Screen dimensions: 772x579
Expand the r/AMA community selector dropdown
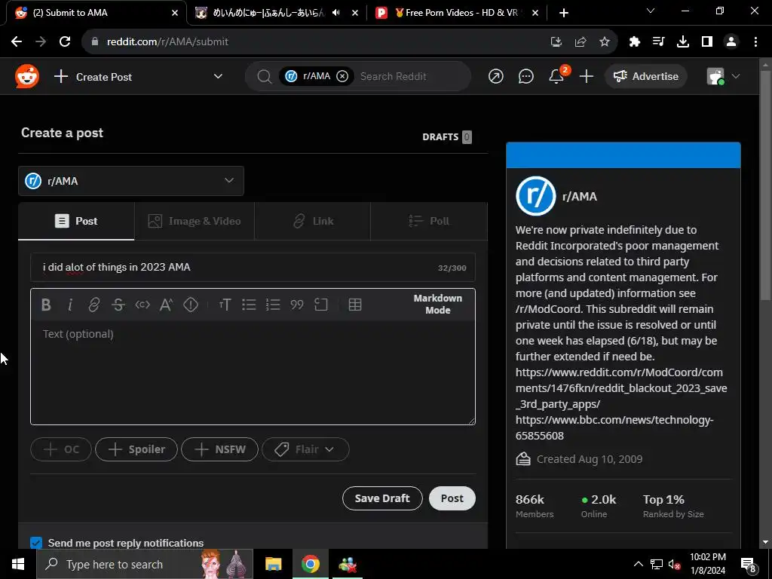click(x=131, y=181)
